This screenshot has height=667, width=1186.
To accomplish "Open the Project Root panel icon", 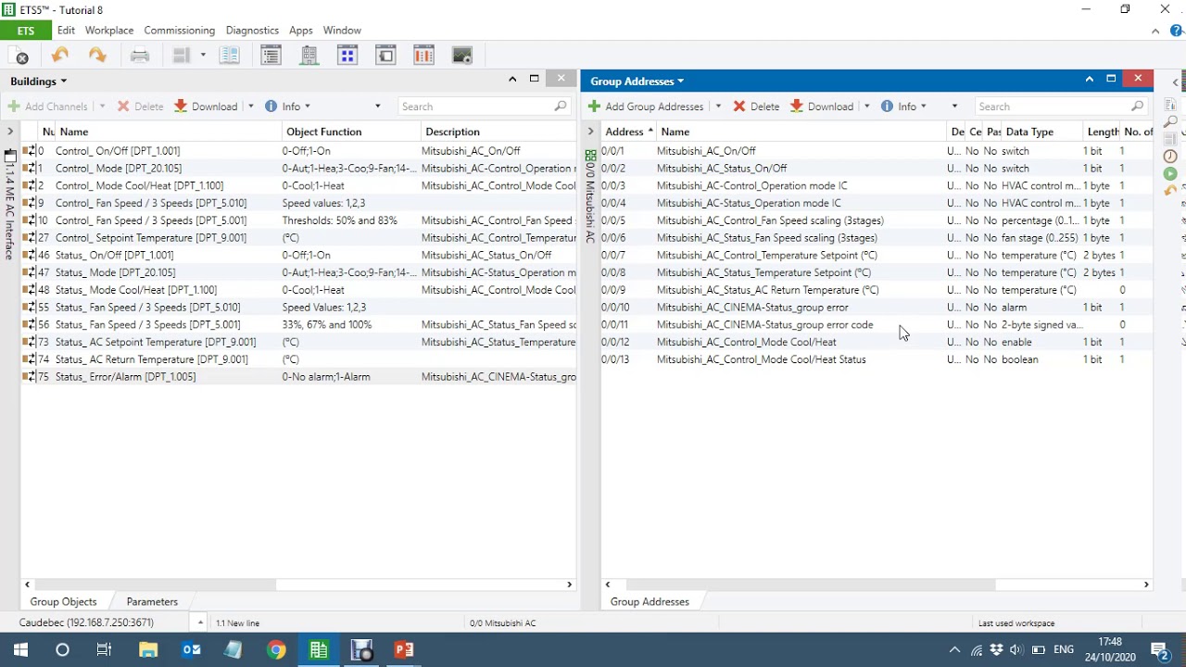I will tap(385, 56).
